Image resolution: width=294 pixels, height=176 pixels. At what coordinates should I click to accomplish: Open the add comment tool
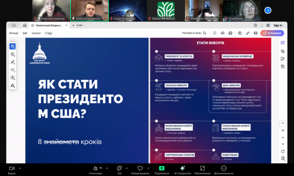click(12, 54)
